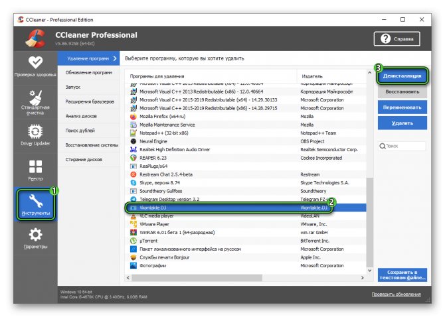Image resolution: width=445 pixels, height=317 pixels.
Task: Select the Обновление программ tab
Action: (88, 73)
